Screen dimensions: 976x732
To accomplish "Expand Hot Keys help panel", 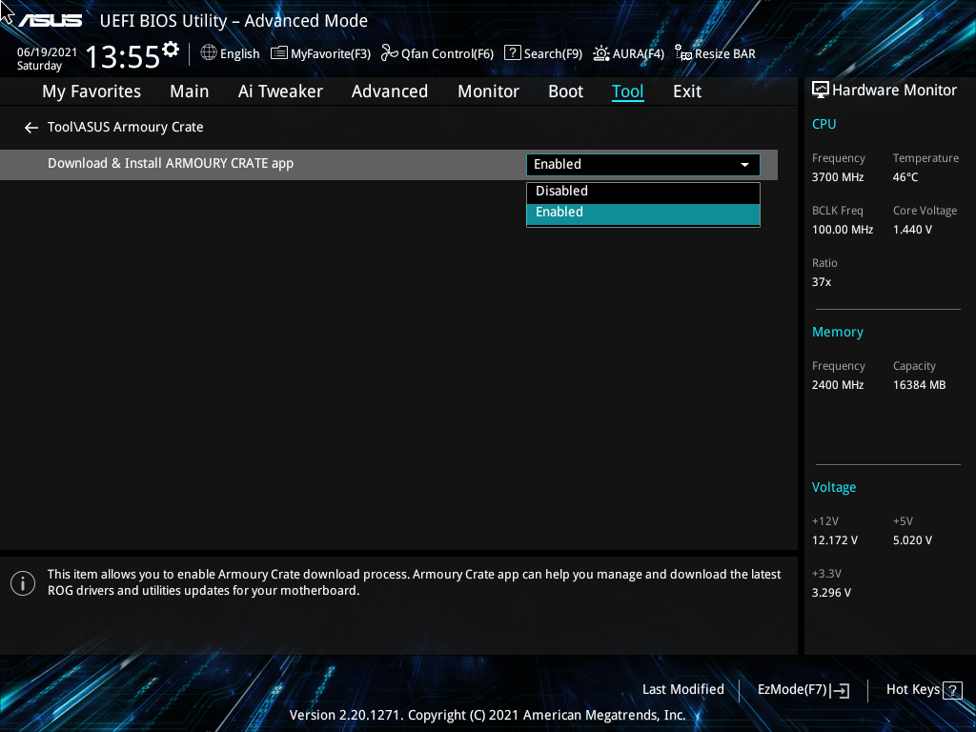I will (x=921, y=689).
